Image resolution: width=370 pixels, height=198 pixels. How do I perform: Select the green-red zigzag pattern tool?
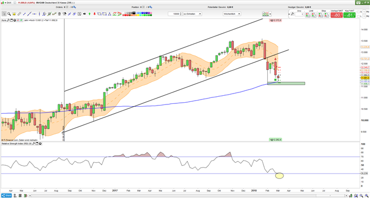(x=114, y=14)
